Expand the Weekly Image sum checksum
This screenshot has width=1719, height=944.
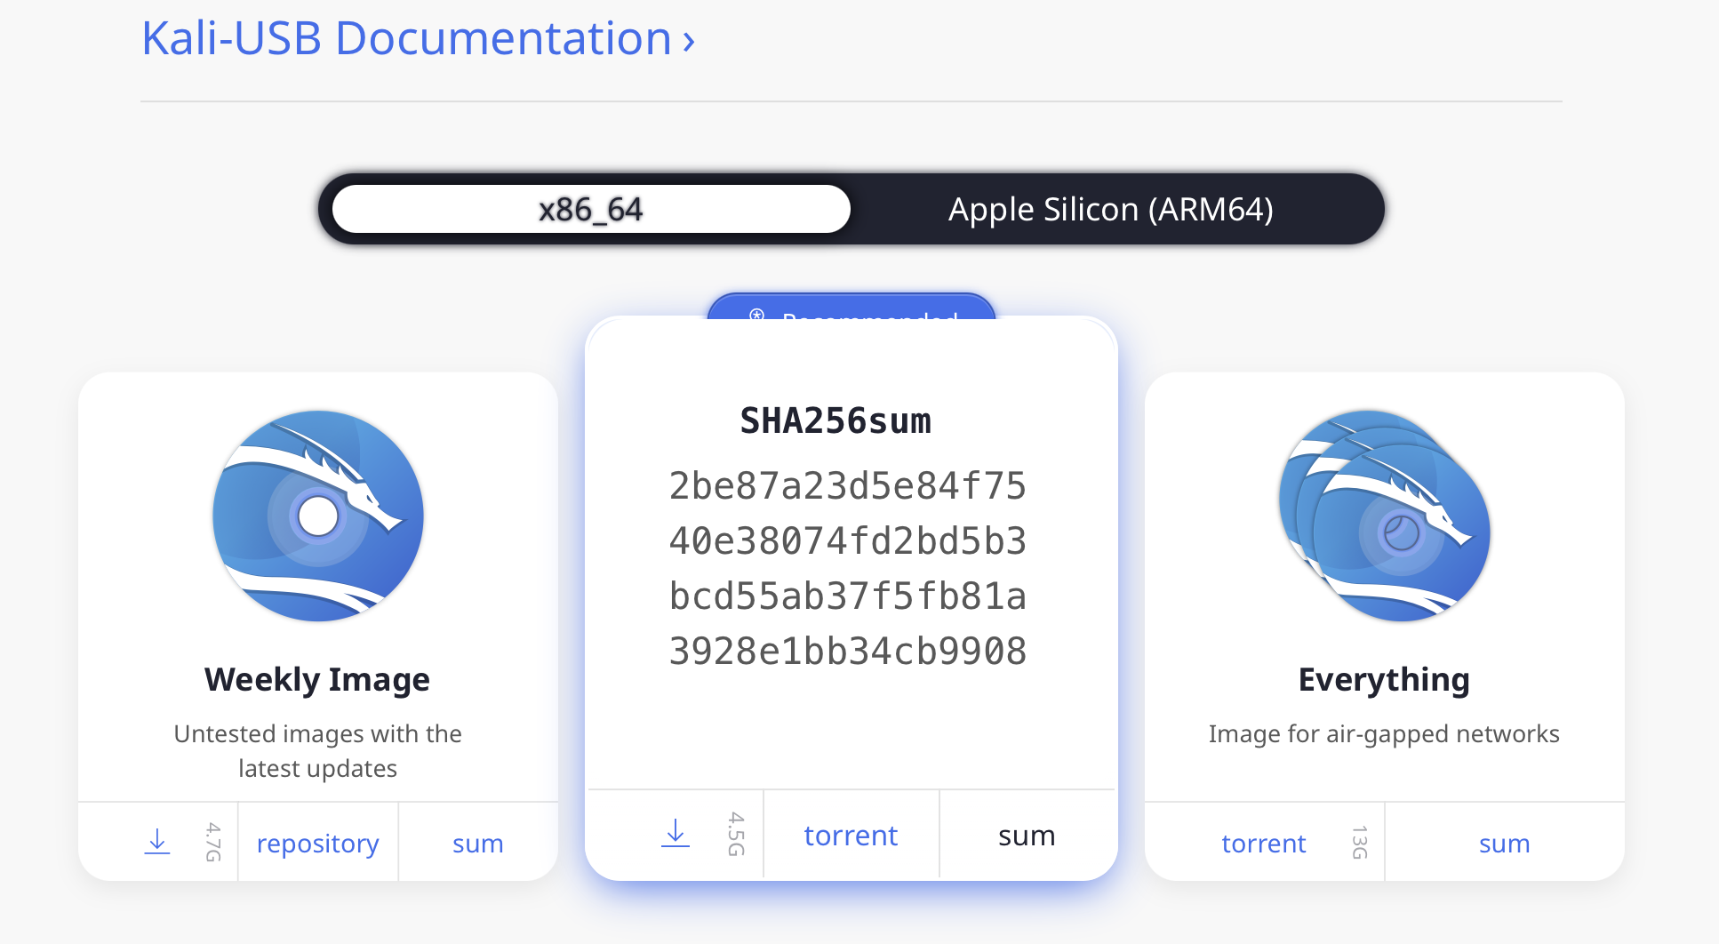click(478, 843)
